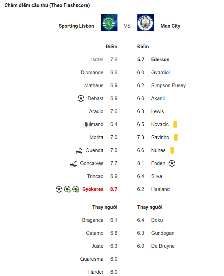Click the Sporting Lisbon club crest
Viewport: 224px width, 276px height.
(109, 23)
